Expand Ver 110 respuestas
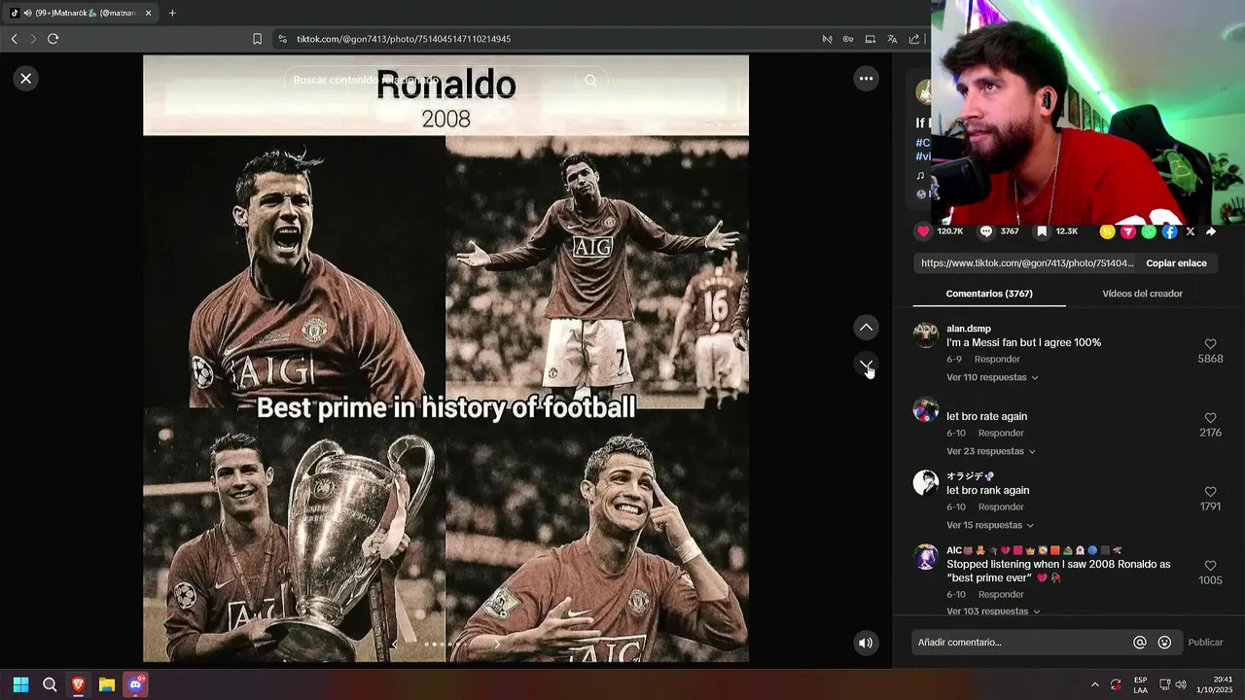This screenshot has height=700, width=1245. pos(992,377)
